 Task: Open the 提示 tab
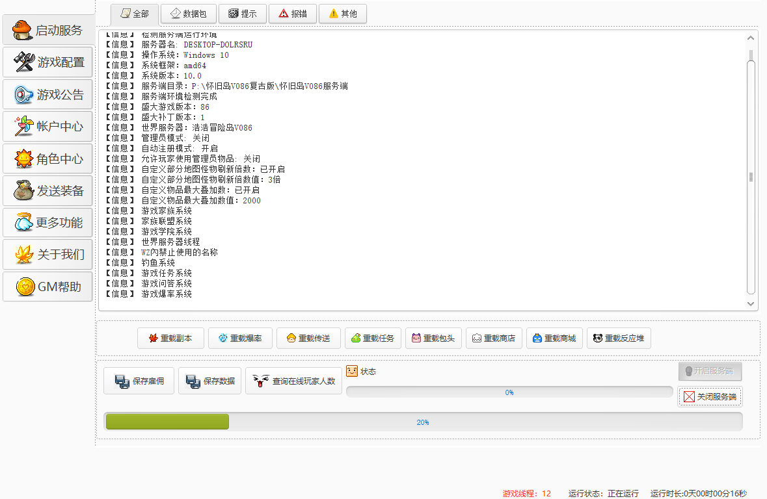tap(242, 14)
